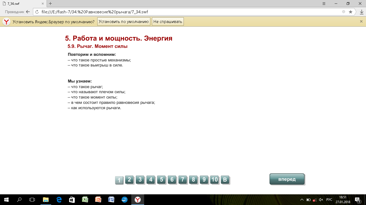The width and height of the screenshot is (366, 205).
Task: Go to lesson page 4
Action: pos(151,180)
